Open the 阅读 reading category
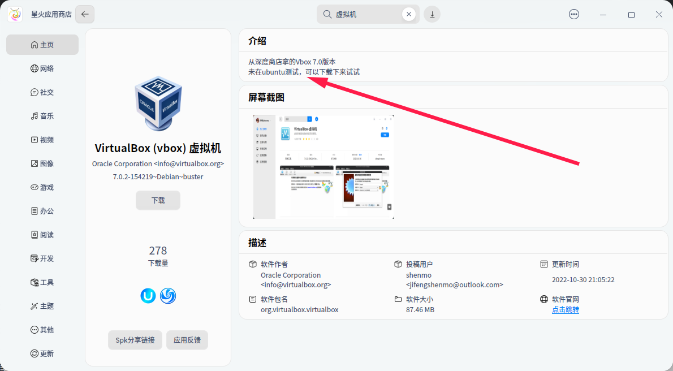This screenshot has height=371, width=673. pos(42,235)
